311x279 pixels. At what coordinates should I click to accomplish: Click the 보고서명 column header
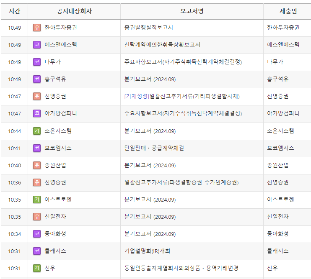point(192,11)
